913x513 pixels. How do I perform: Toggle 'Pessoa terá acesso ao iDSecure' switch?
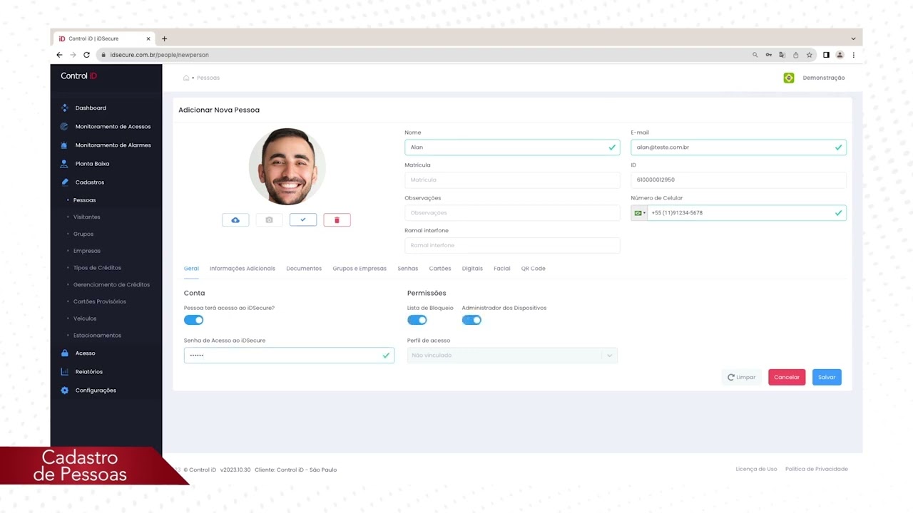click(194, 320)
